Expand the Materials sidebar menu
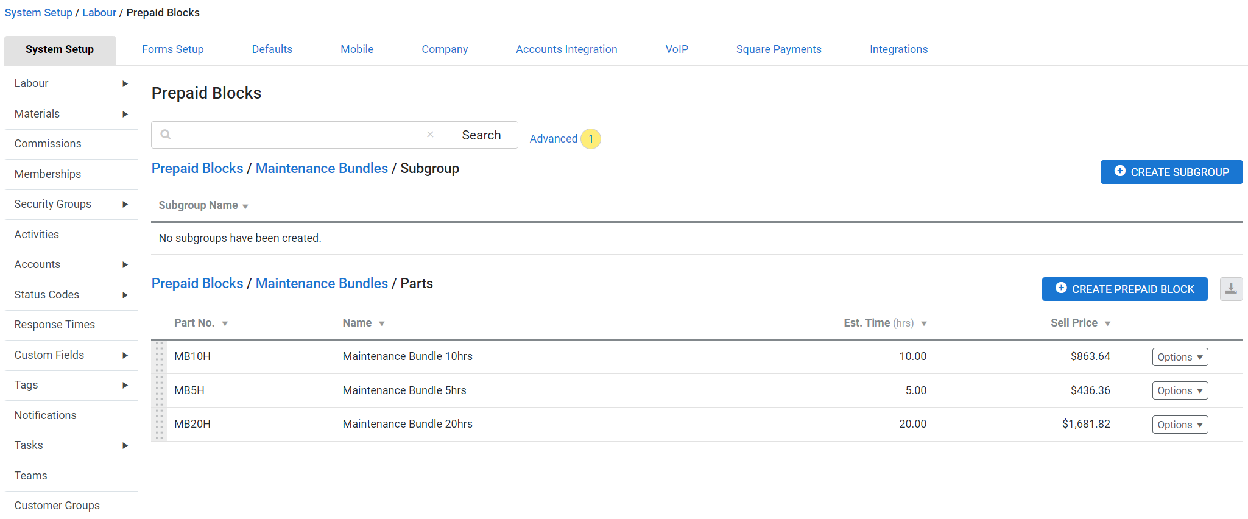1248x519 pixels. tap(124, 114)
